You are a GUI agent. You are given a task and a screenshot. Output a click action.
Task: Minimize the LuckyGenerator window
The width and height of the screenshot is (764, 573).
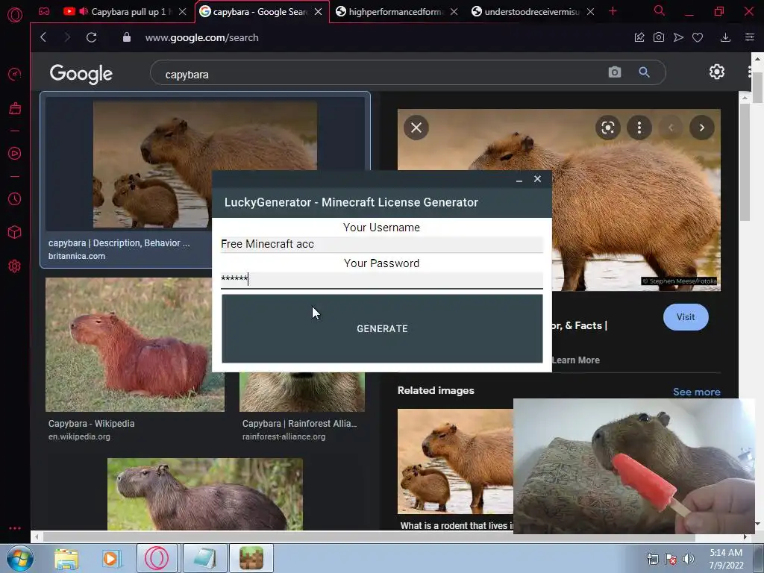tap(519, 179)
